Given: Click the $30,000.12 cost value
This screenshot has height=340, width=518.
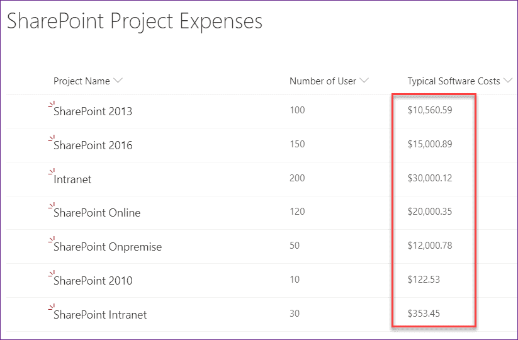Looking at the screenshot, I should 430,178.
